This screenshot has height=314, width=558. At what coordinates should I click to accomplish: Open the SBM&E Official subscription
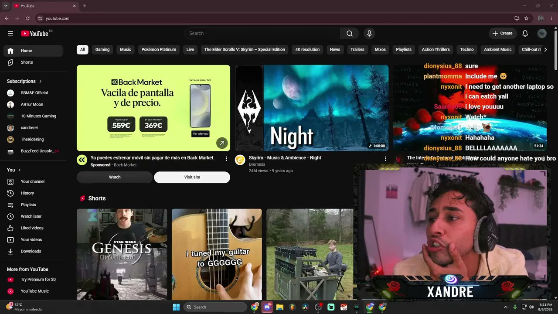[x=33, y=93]
